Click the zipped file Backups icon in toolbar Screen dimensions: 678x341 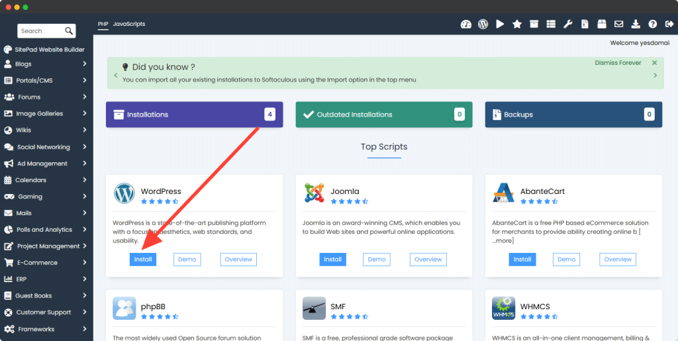pos(585,24)
